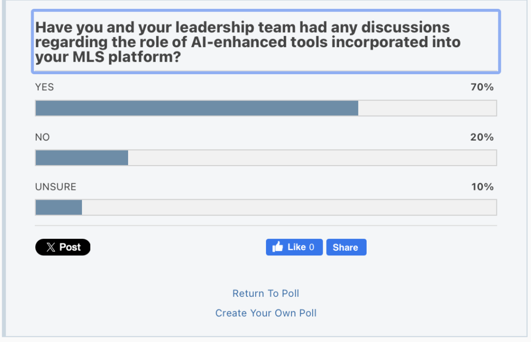Select the YES answer label
Image resolution: width=531 pixels, height=342 pixels.
point(45,87)
